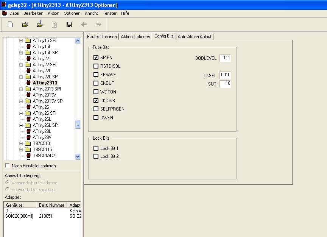
Task: Click the chip icon beside ATtiny22
Action: click(x=29, y=58)
